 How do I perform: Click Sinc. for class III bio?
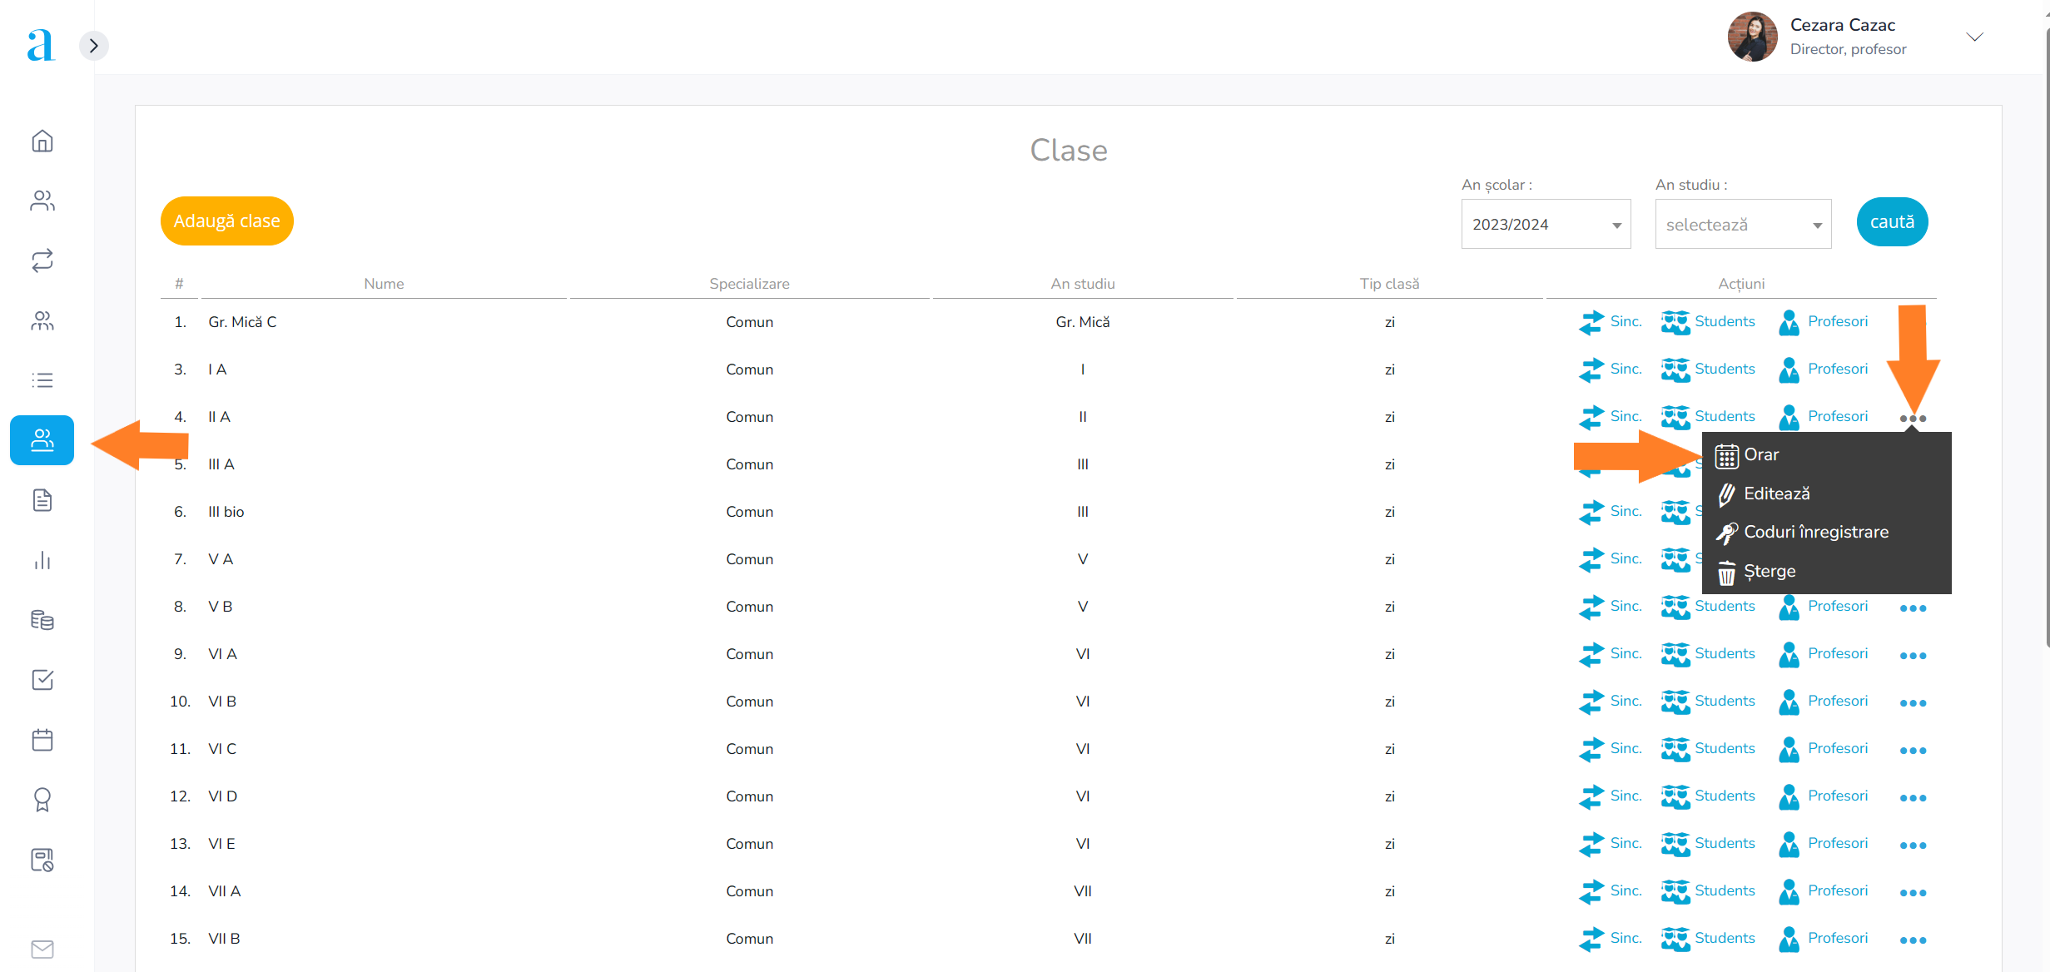(x=1610, y=512)
